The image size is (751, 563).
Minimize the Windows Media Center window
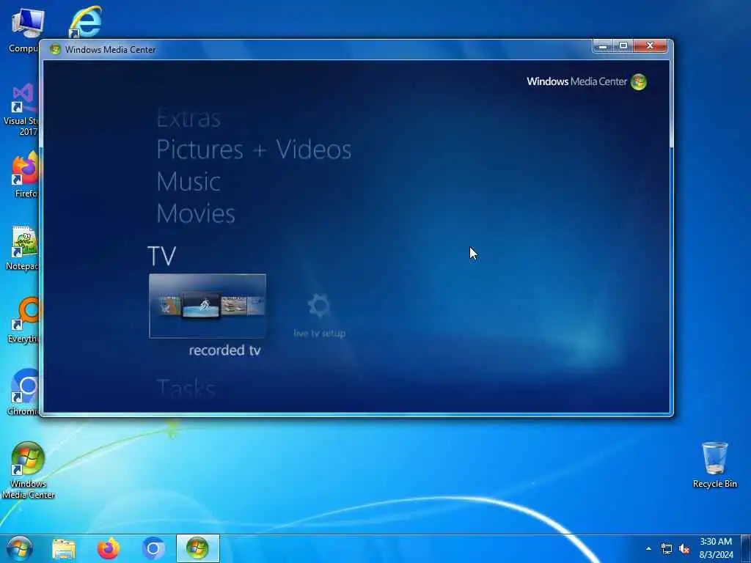pyautogui.click(x=603, y=46)
